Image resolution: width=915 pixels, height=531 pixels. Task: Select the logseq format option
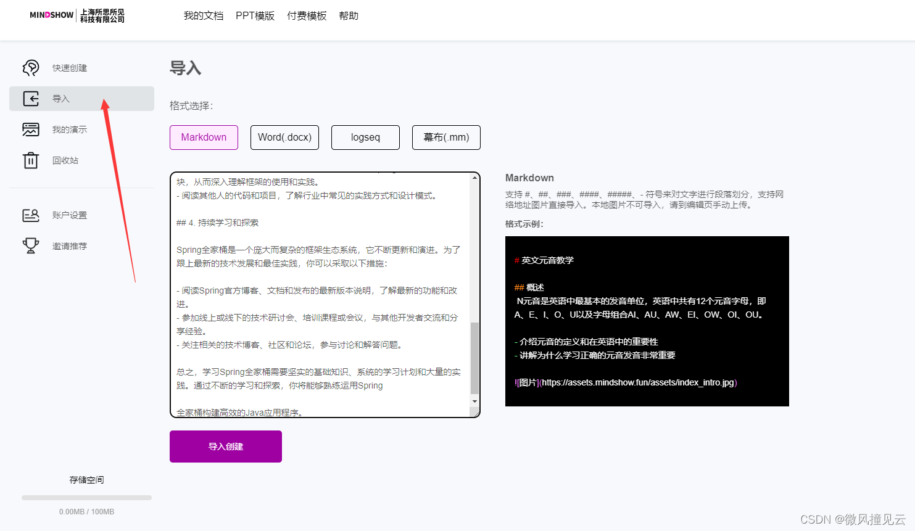click(x=365, y=138)
